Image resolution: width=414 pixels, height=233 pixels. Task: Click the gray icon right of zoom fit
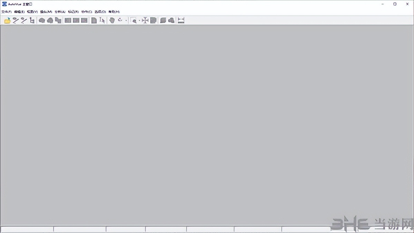[x=154, y=20]
